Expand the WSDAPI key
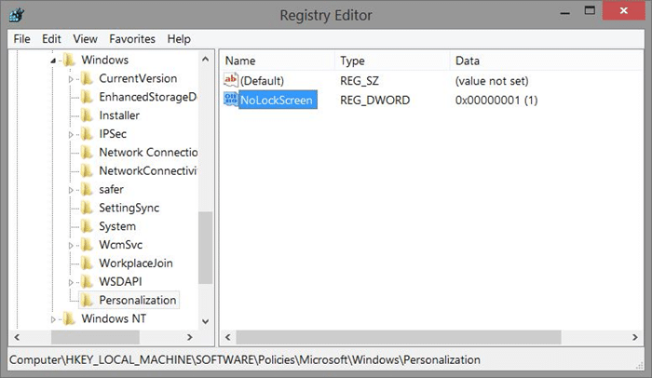This screenshot has height=378, width=652. pyautogui.click(x=71, y=282)
